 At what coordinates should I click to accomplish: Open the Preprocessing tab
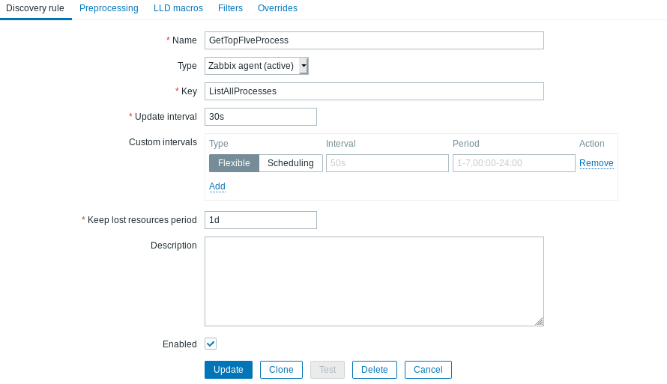(x=109, y=8)
